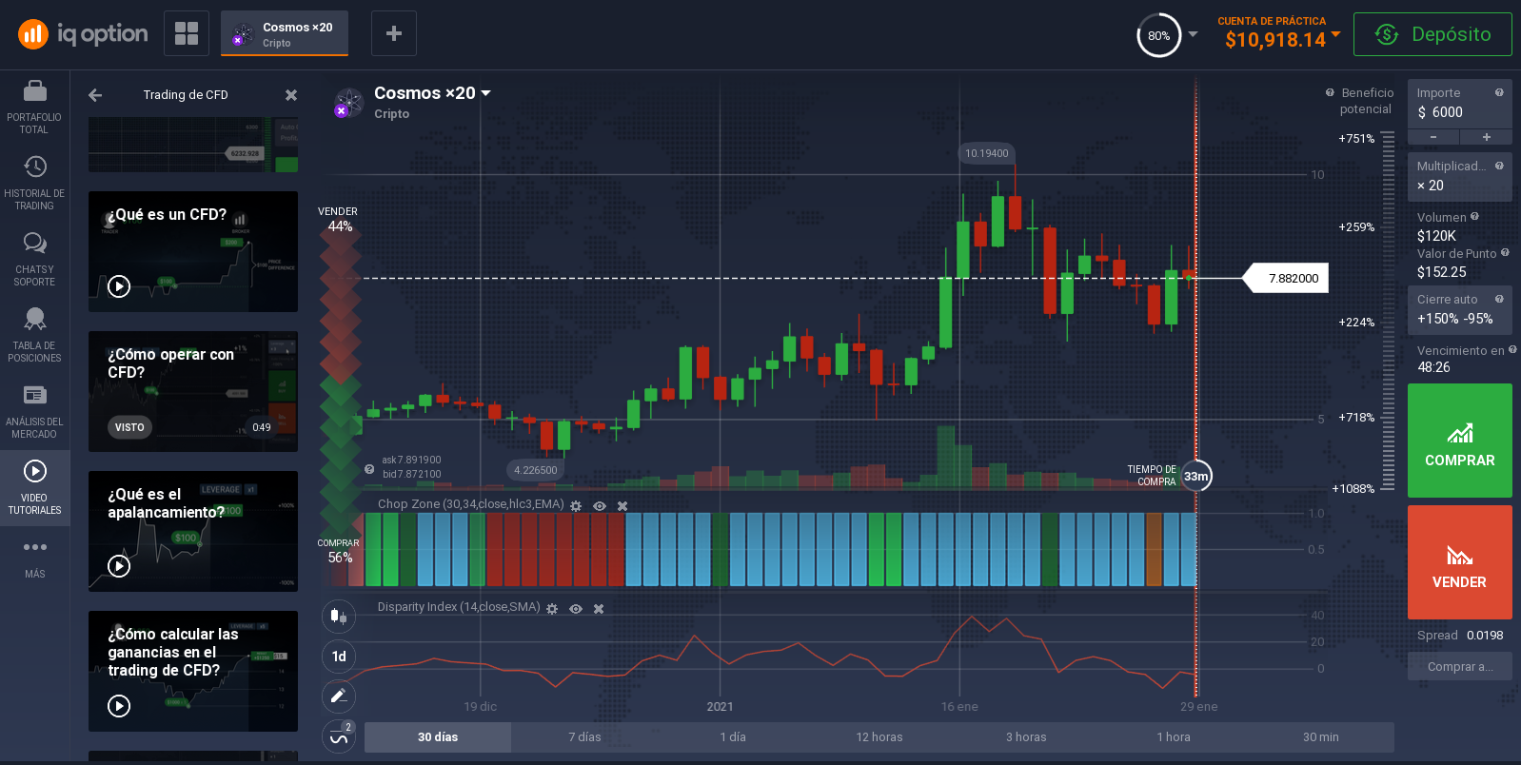Click help icon next to Beneficio potencial
This screenshot has height=765, width=1521.
point(1330,92)
